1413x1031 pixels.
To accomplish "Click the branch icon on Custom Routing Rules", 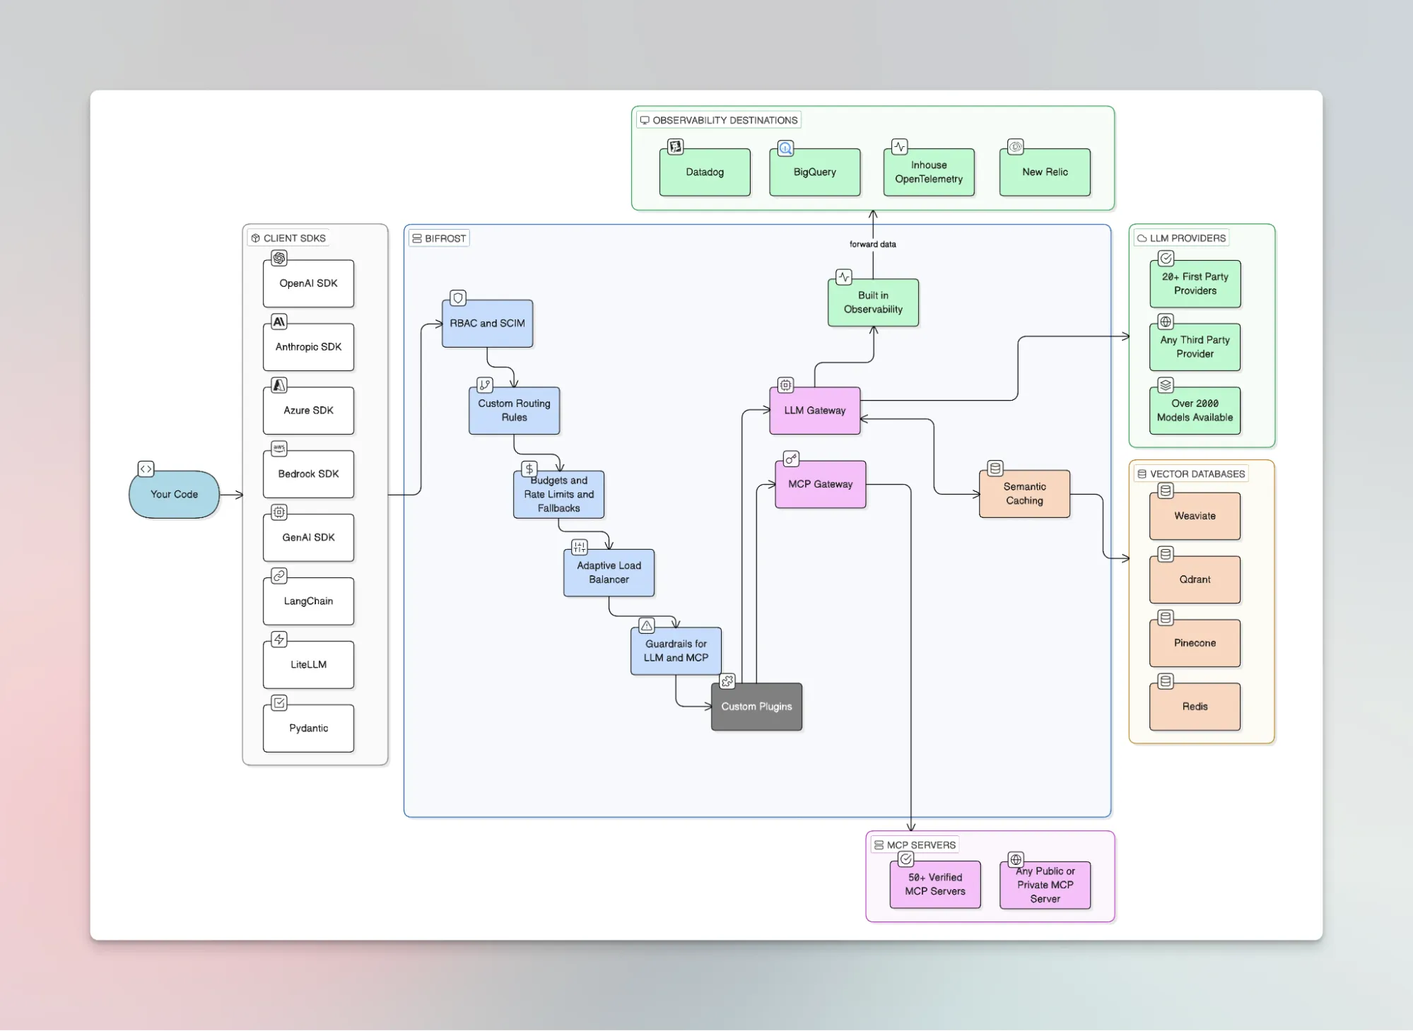I will pos(485,385).
